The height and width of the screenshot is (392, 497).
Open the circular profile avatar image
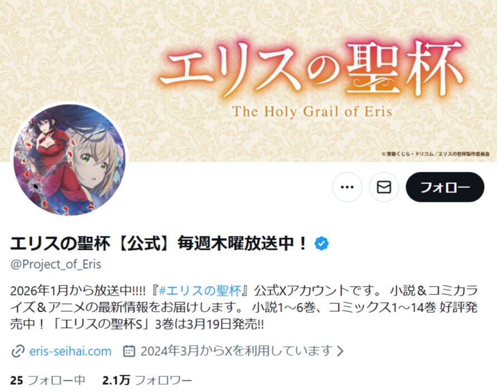(x=69, y=159)
